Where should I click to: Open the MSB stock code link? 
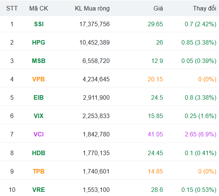tap(39, 61)
